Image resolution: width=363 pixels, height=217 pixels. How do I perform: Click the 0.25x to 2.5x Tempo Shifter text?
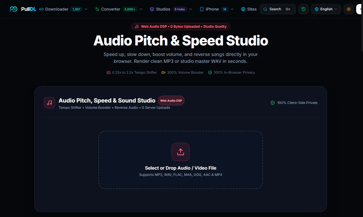tap(135, 73)
